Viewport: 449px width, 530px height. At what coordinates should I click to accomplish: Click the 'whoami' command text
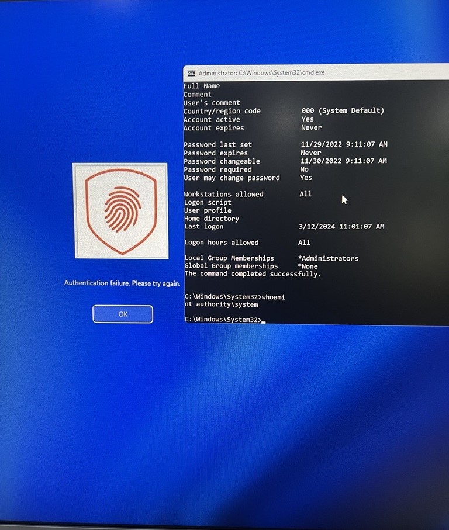[x=275, y=297]
